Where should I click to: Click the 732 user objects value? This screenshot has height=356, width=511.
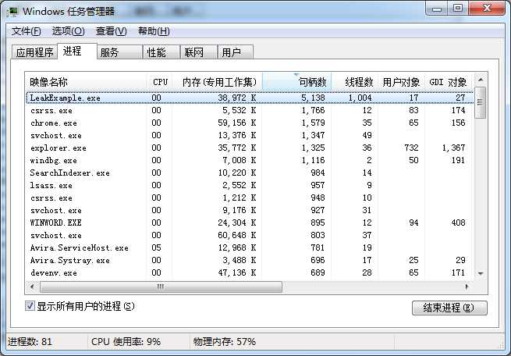[x=411, y=148]
